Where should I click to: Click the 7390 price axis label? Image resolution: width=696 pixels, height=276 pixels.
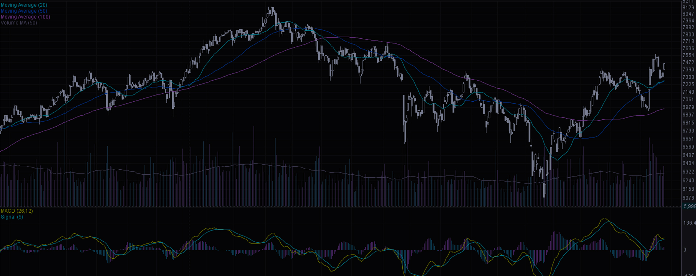point(688,70)
